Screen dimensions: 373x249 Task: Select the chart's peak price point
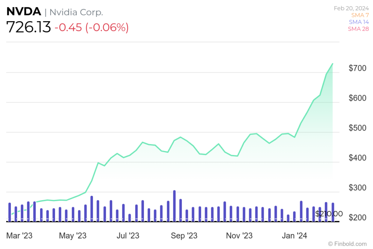coord(333,63)
